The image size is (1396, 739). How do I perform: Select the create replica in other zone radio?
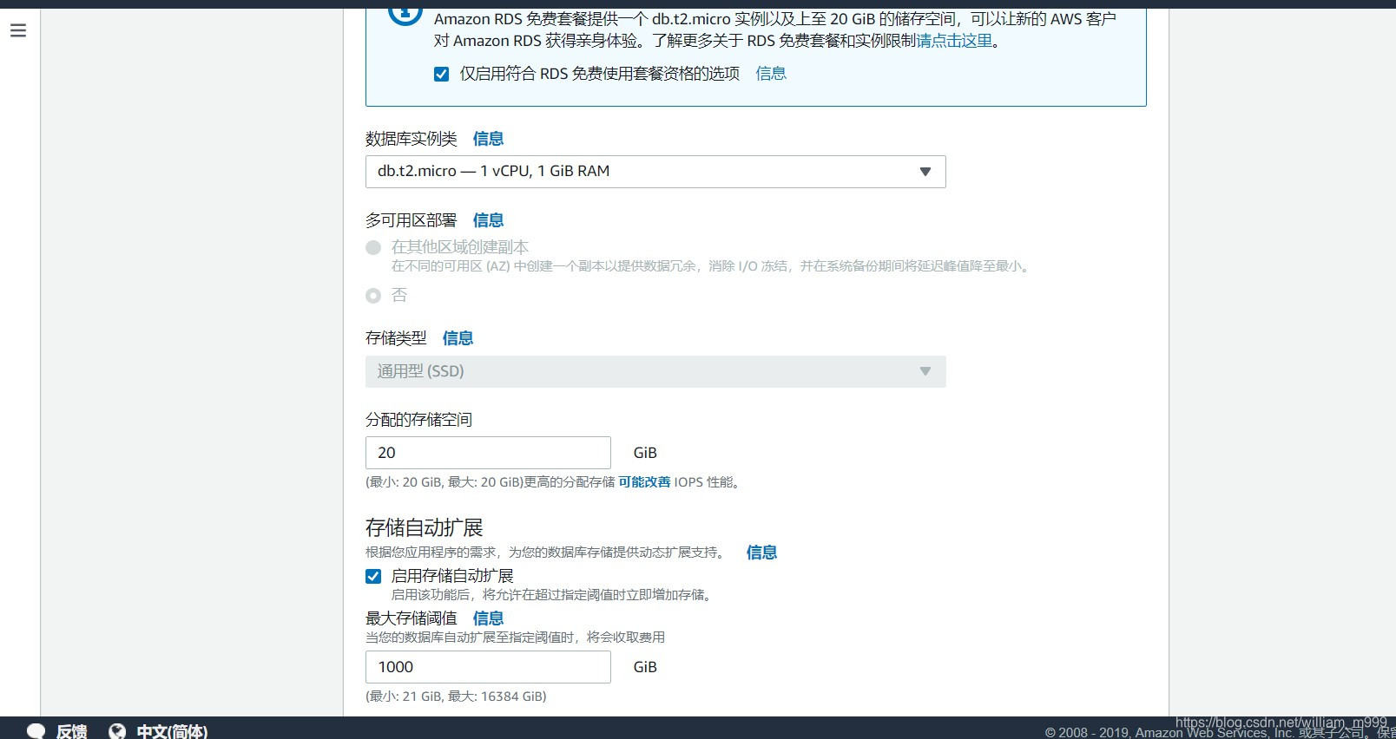pos(373,247)
